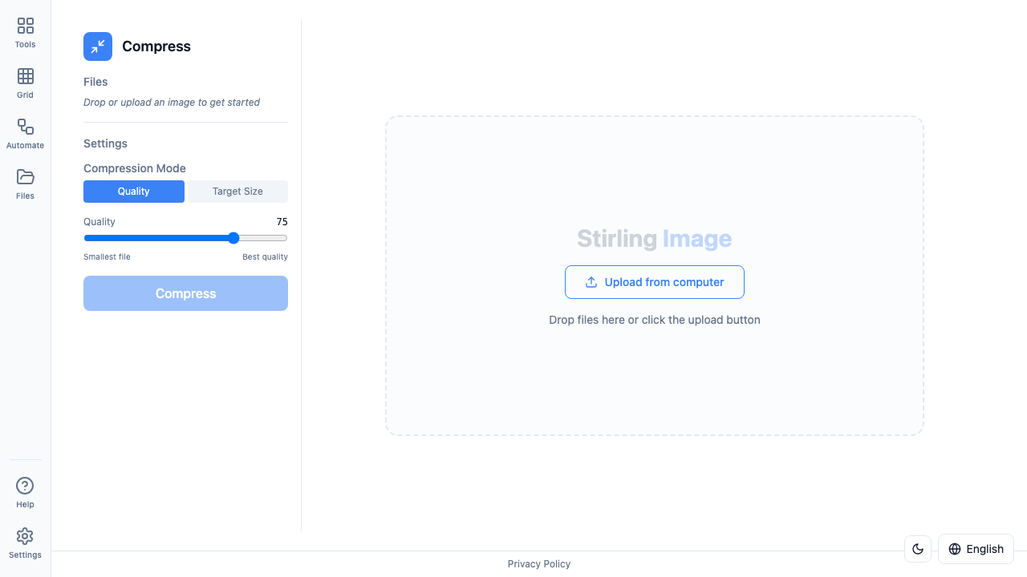Viewport: 1027px width, 577px height.
Task: Click the 'Smallest file' label
Action: click(107, 257)
